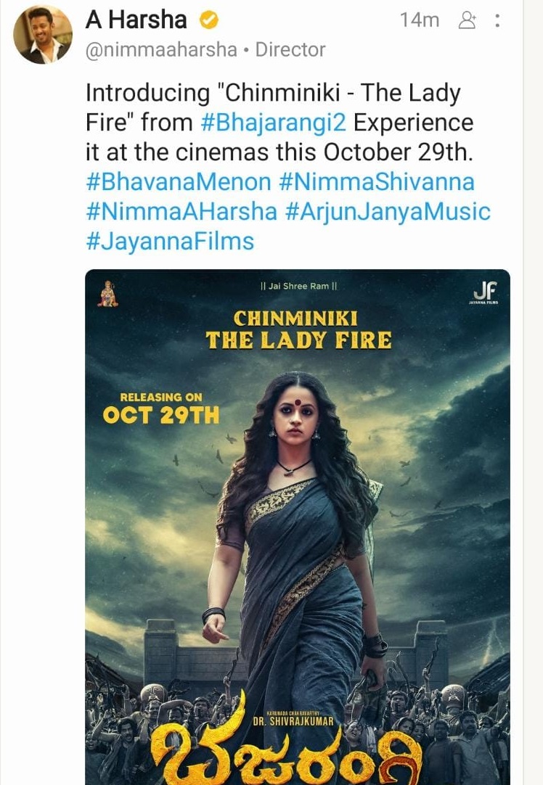Open the #BhavanaMenon hashtag
The width and height of the screenshot is (543, 785).
(179, 181)
